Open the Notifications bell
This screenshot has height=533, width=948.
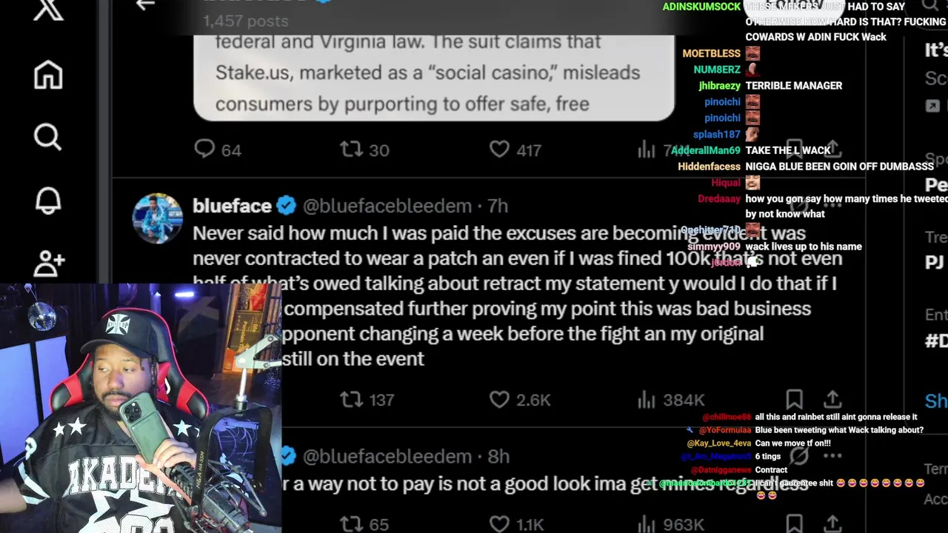48,200
